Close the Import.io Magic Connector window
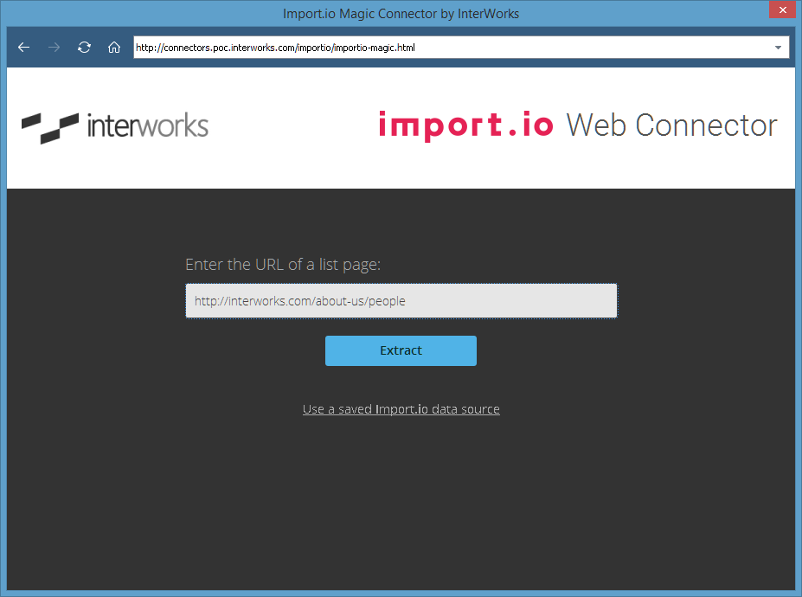This screenshot has width=802, height=597. tap(783, 10)
